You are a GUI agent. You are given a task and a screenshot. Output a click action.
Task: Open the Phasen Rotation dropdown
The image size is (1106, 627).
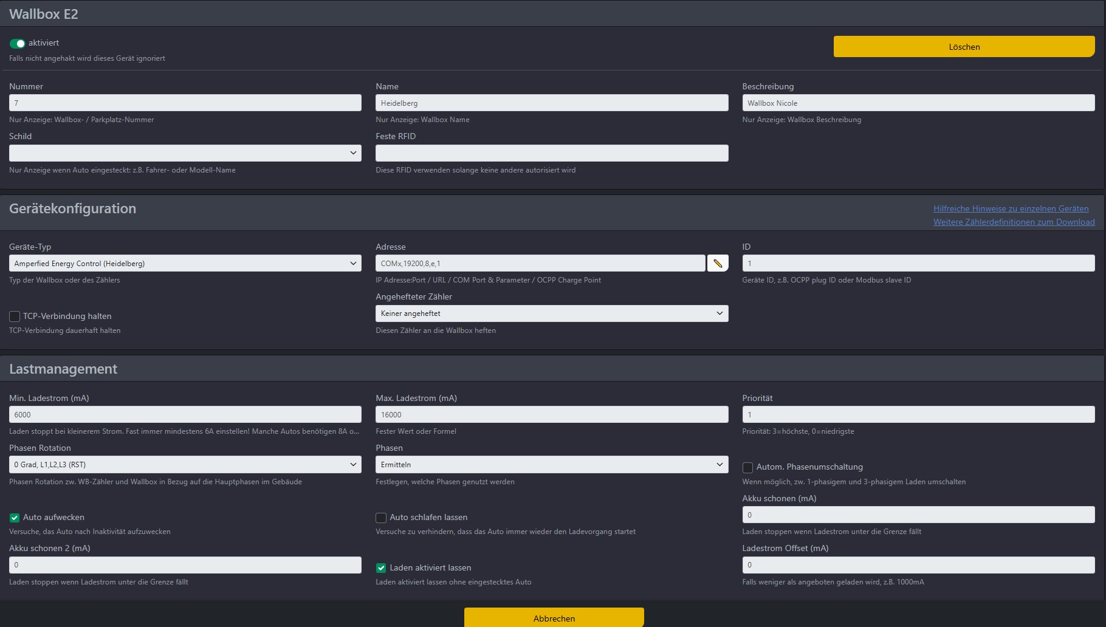185,465
